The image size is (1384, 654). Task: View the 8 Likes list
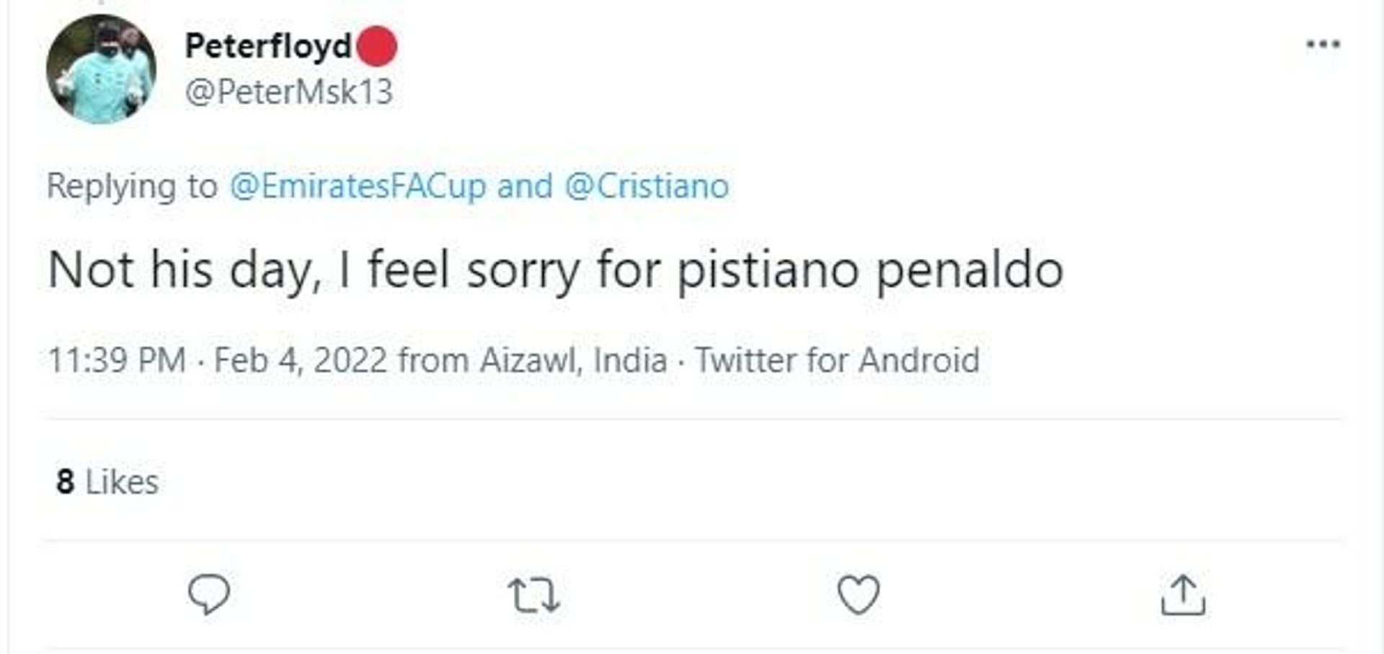tap(107, 482)
